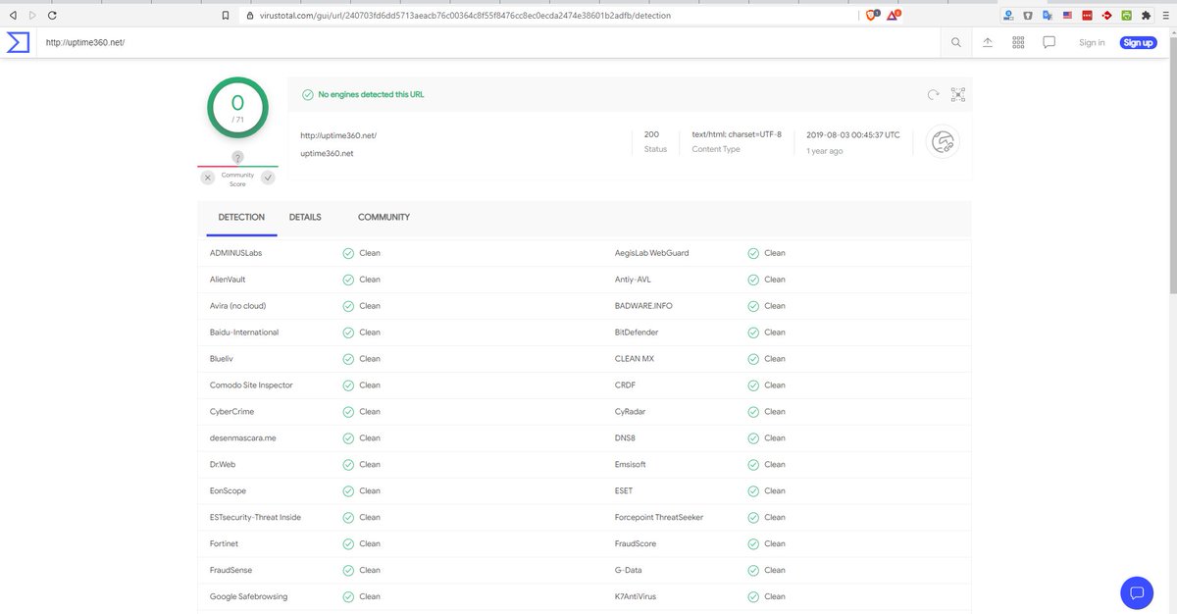Reload the page in the browser

(x=52, y=16)
